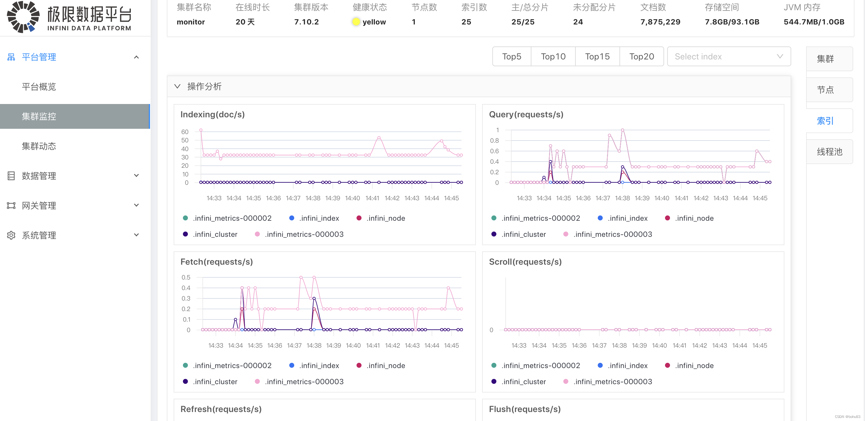Toggle .infini_index series in Indexing legend
Image resolution: width=865 pixels, height=421 pixels.
pos(319,218)
